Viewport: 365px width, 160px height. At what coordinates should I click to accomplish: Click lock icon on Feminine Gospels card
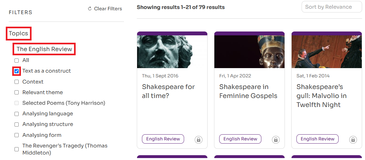276,139
